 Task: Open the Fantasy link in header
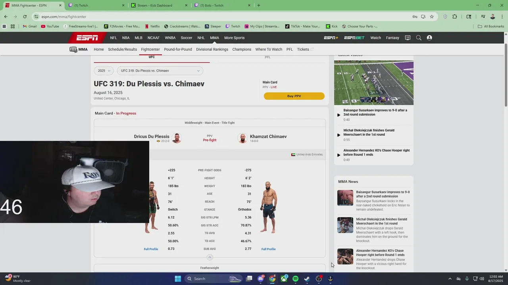point(393,38)
